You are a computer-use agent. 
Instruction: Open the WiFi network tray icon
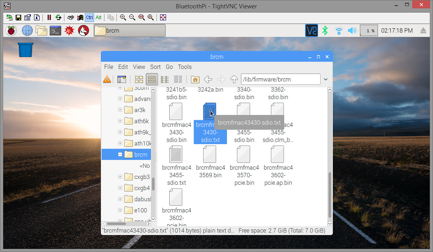tap(339, 31)
